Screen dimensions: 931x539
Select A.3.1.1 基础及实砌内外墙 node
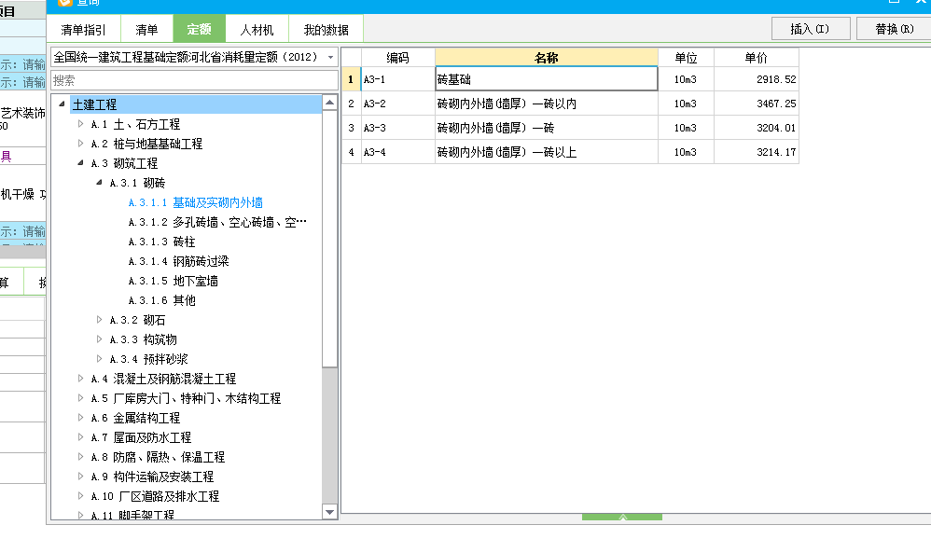[x=195, y=202]
